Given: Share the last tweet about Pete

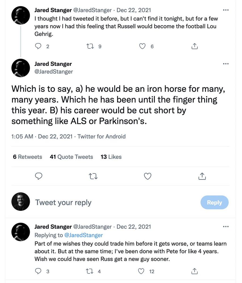Looking at the screenshot, I should pos(195,271).
